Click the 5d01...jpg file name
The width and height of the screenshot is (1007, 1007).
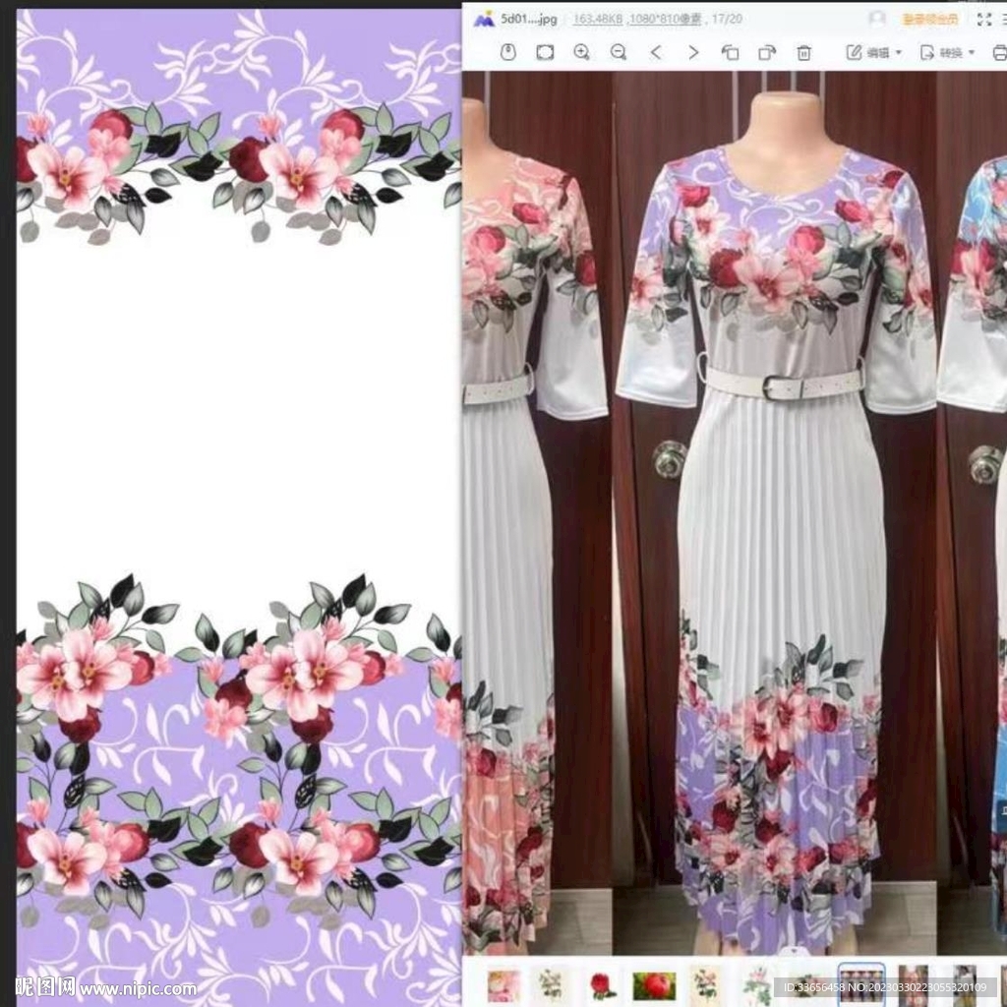[x=528, y=19]
